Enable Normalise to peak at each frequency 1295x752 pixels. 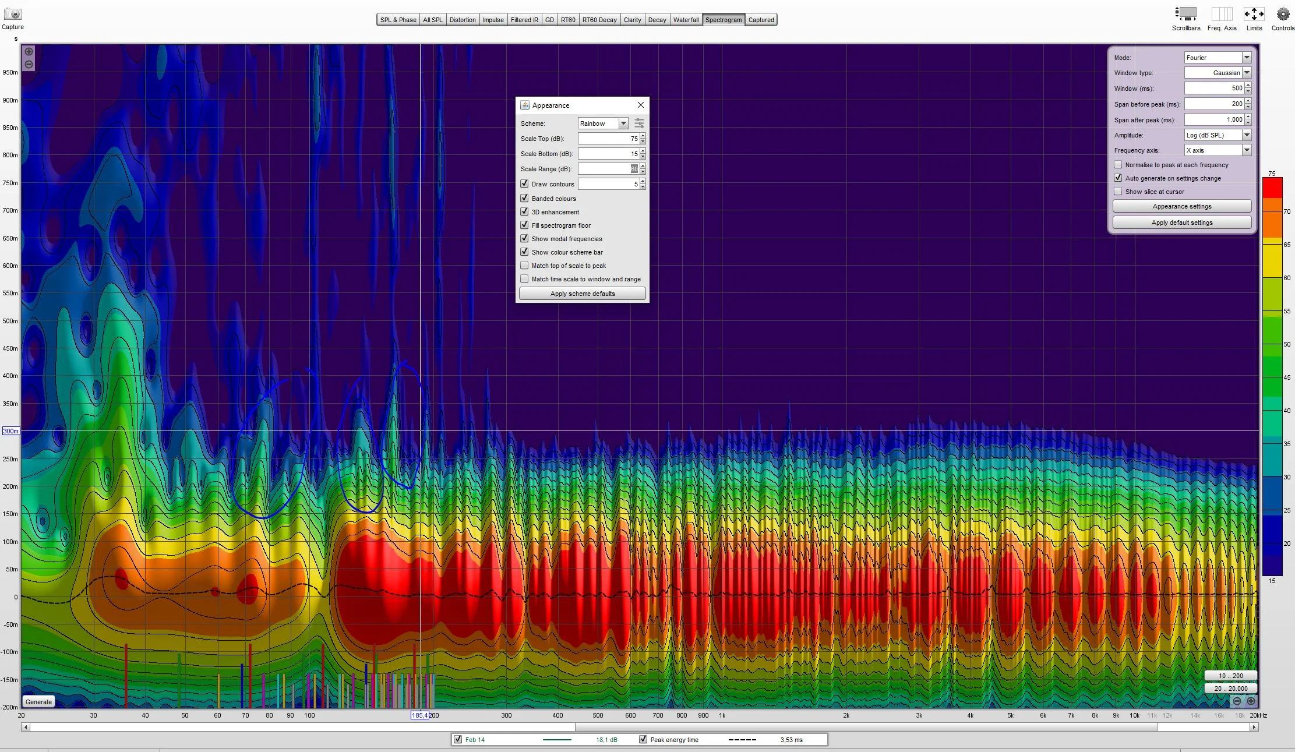tap(1118, 165)
